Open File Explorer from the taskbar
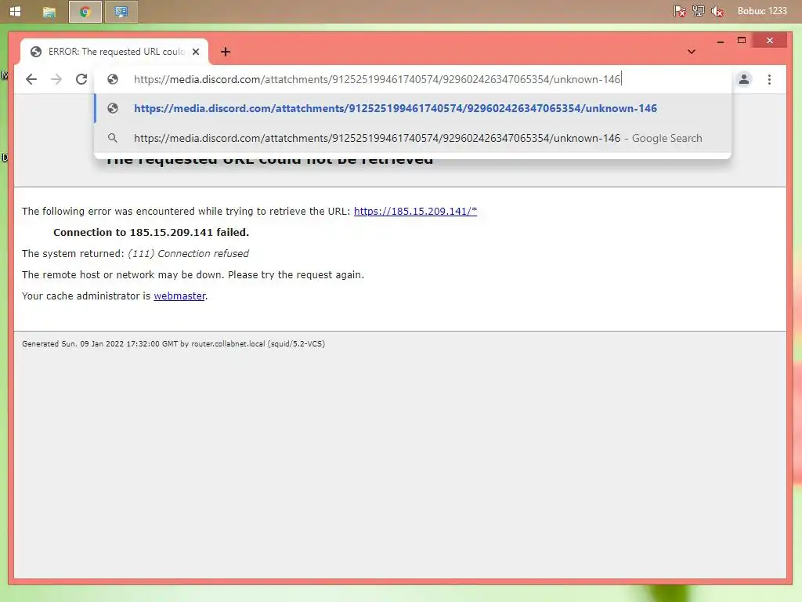 (49, 12)
